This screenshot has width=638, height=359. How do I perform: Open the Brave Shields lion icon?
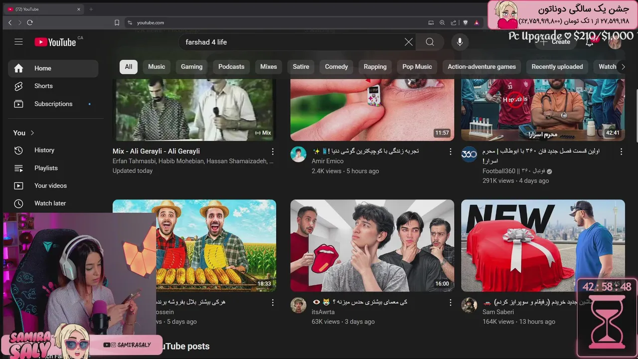pyautogui.click(x=466, y=22)
